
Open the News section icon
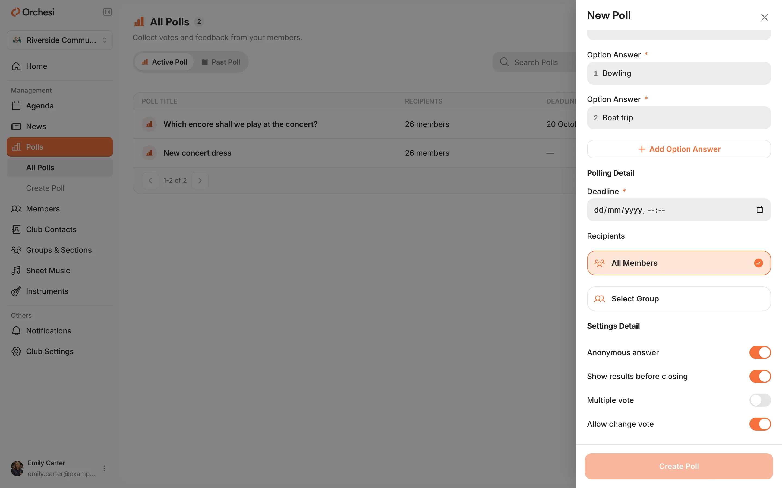pos(16,126)
